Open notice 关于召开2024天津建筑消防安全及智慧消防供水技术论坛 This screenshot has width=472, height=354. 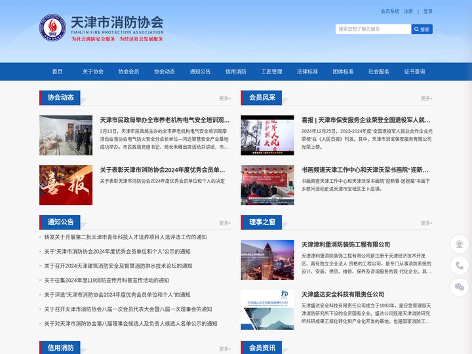click(118, 266)
